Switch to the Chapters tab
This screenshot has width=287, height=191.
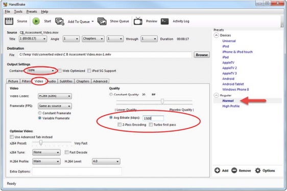pyautogui.click(x=83, y=81)
